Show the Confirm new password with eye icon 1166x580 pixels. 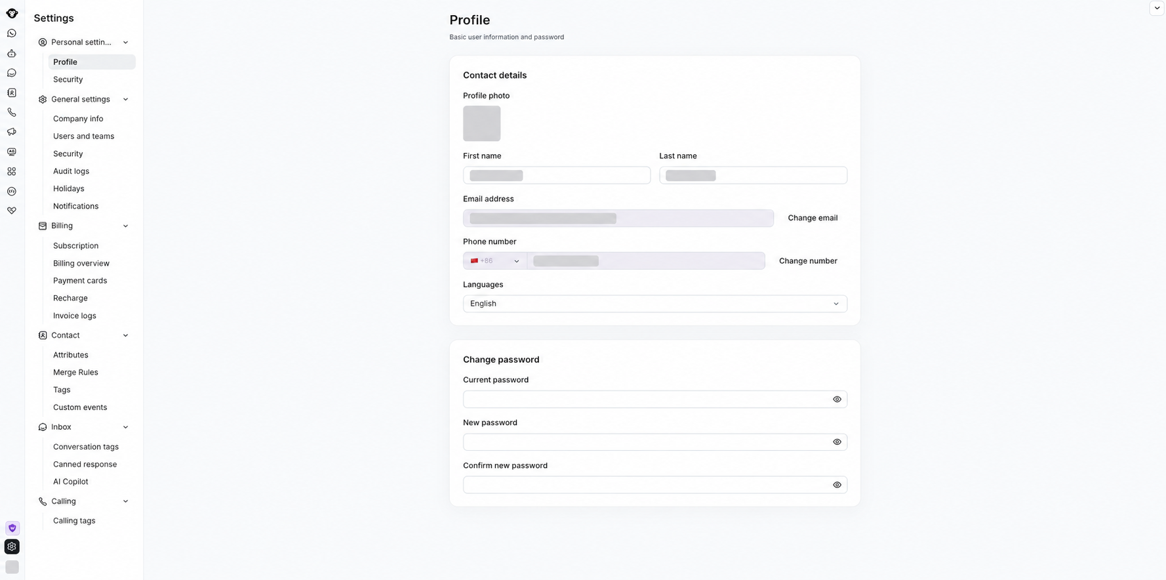point(837,485)
